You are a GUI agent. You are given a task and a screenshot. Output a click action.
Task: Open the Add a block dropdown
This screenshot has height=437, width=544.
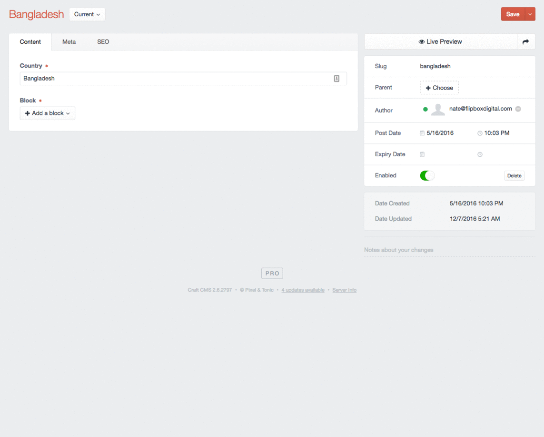click(x=48, y=113)
